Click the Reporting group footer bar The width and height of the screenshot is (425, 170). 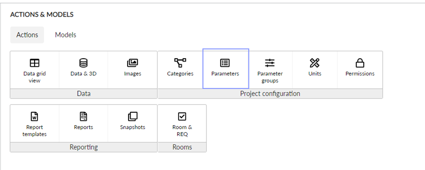pos(84,147)
